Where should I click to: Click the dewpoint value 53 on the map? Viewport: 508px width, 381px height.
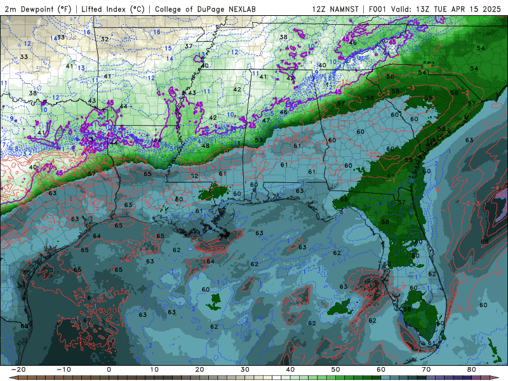[x=258, y=140]
